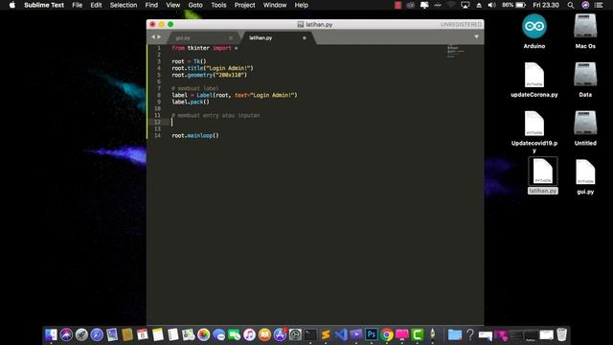Open the Apple menu

[12, 5]
